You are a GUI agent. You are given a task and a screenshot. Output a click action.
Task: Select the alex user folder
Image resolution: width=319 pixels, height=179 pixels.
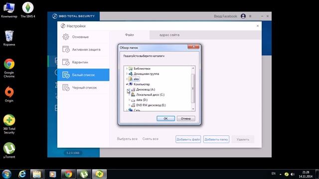click(136, 79)
